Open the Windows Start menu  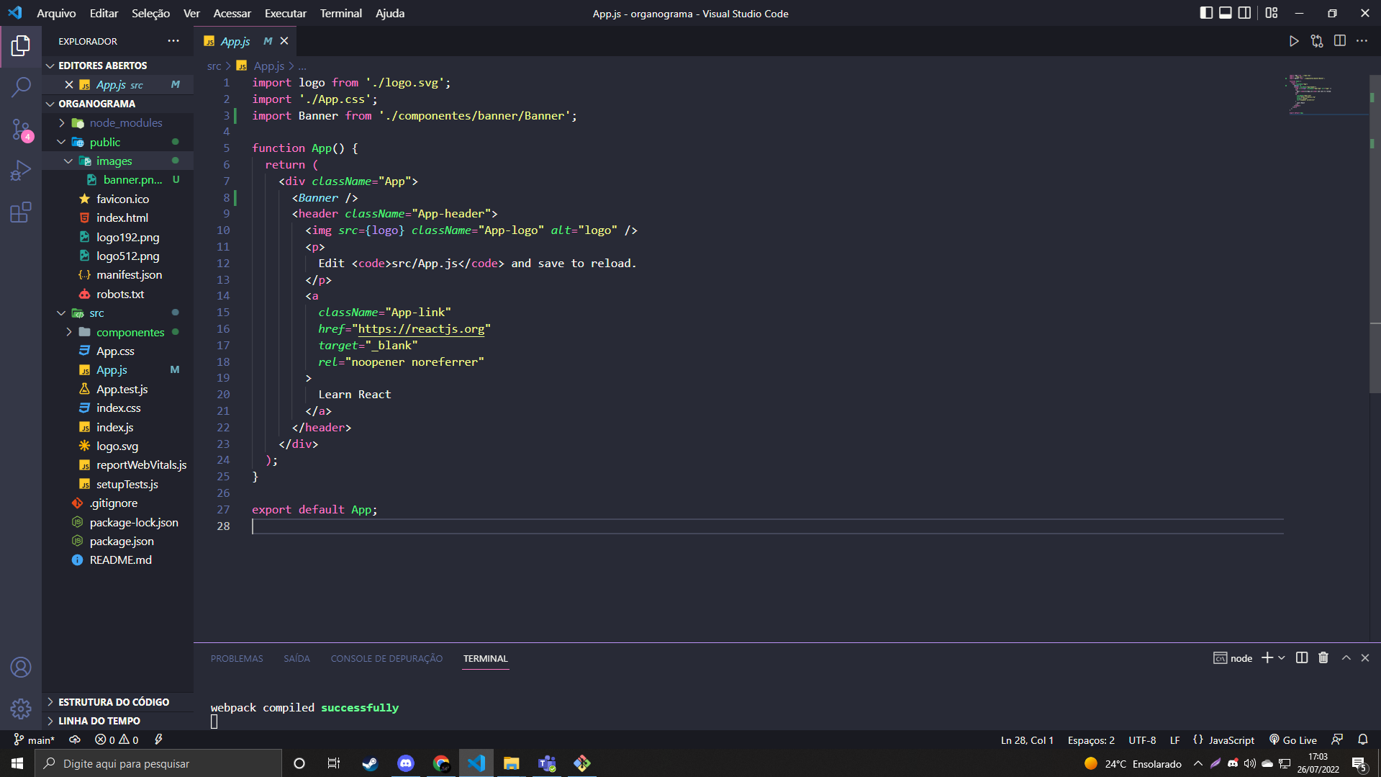(x=17, y=763)
